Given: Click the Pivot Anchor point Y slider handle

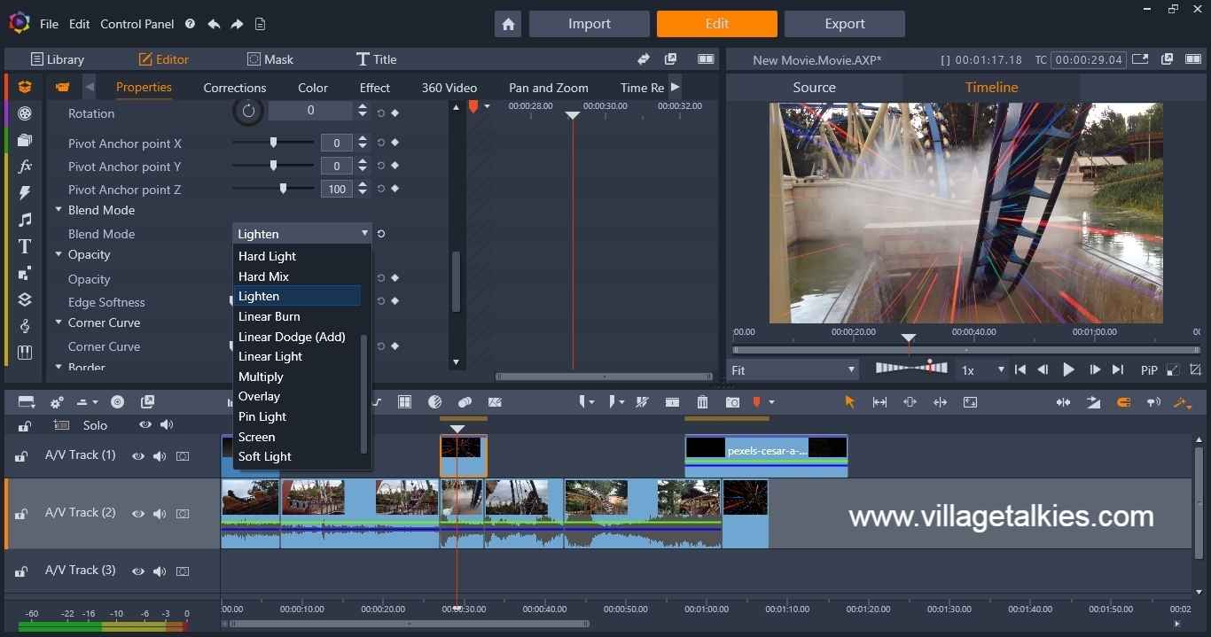Looking at the screenshot, I should click(x=273, y=166).
